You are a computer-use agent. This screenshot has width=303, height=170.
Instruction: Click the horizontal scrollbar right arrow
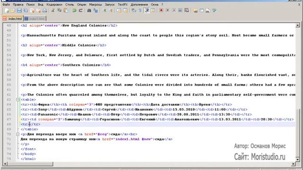293,164
